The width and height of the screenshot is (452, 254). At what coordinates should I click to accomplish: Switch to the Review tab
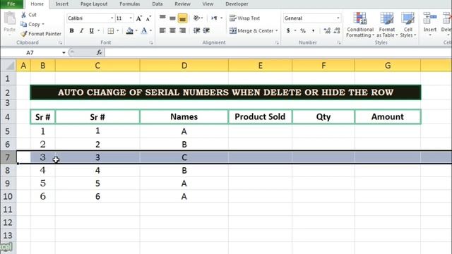[x=182, y=4]
